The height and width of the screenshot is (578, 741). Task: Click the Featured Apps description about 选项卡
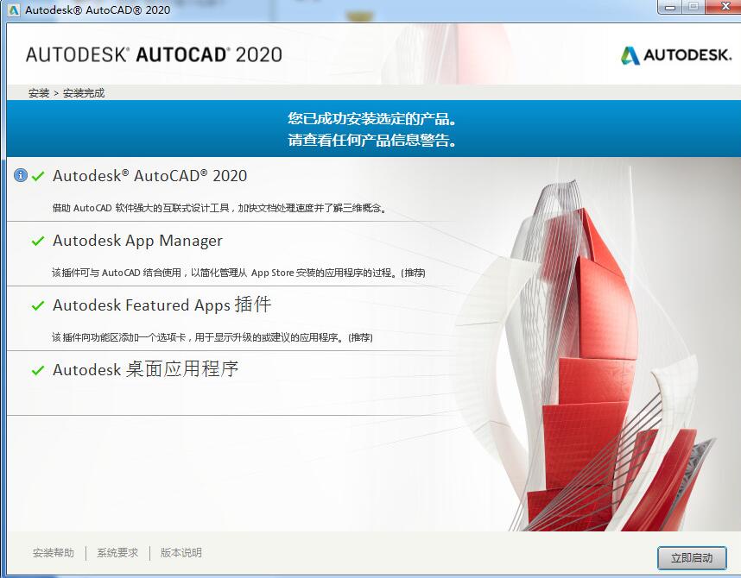[x=212, y=337]
